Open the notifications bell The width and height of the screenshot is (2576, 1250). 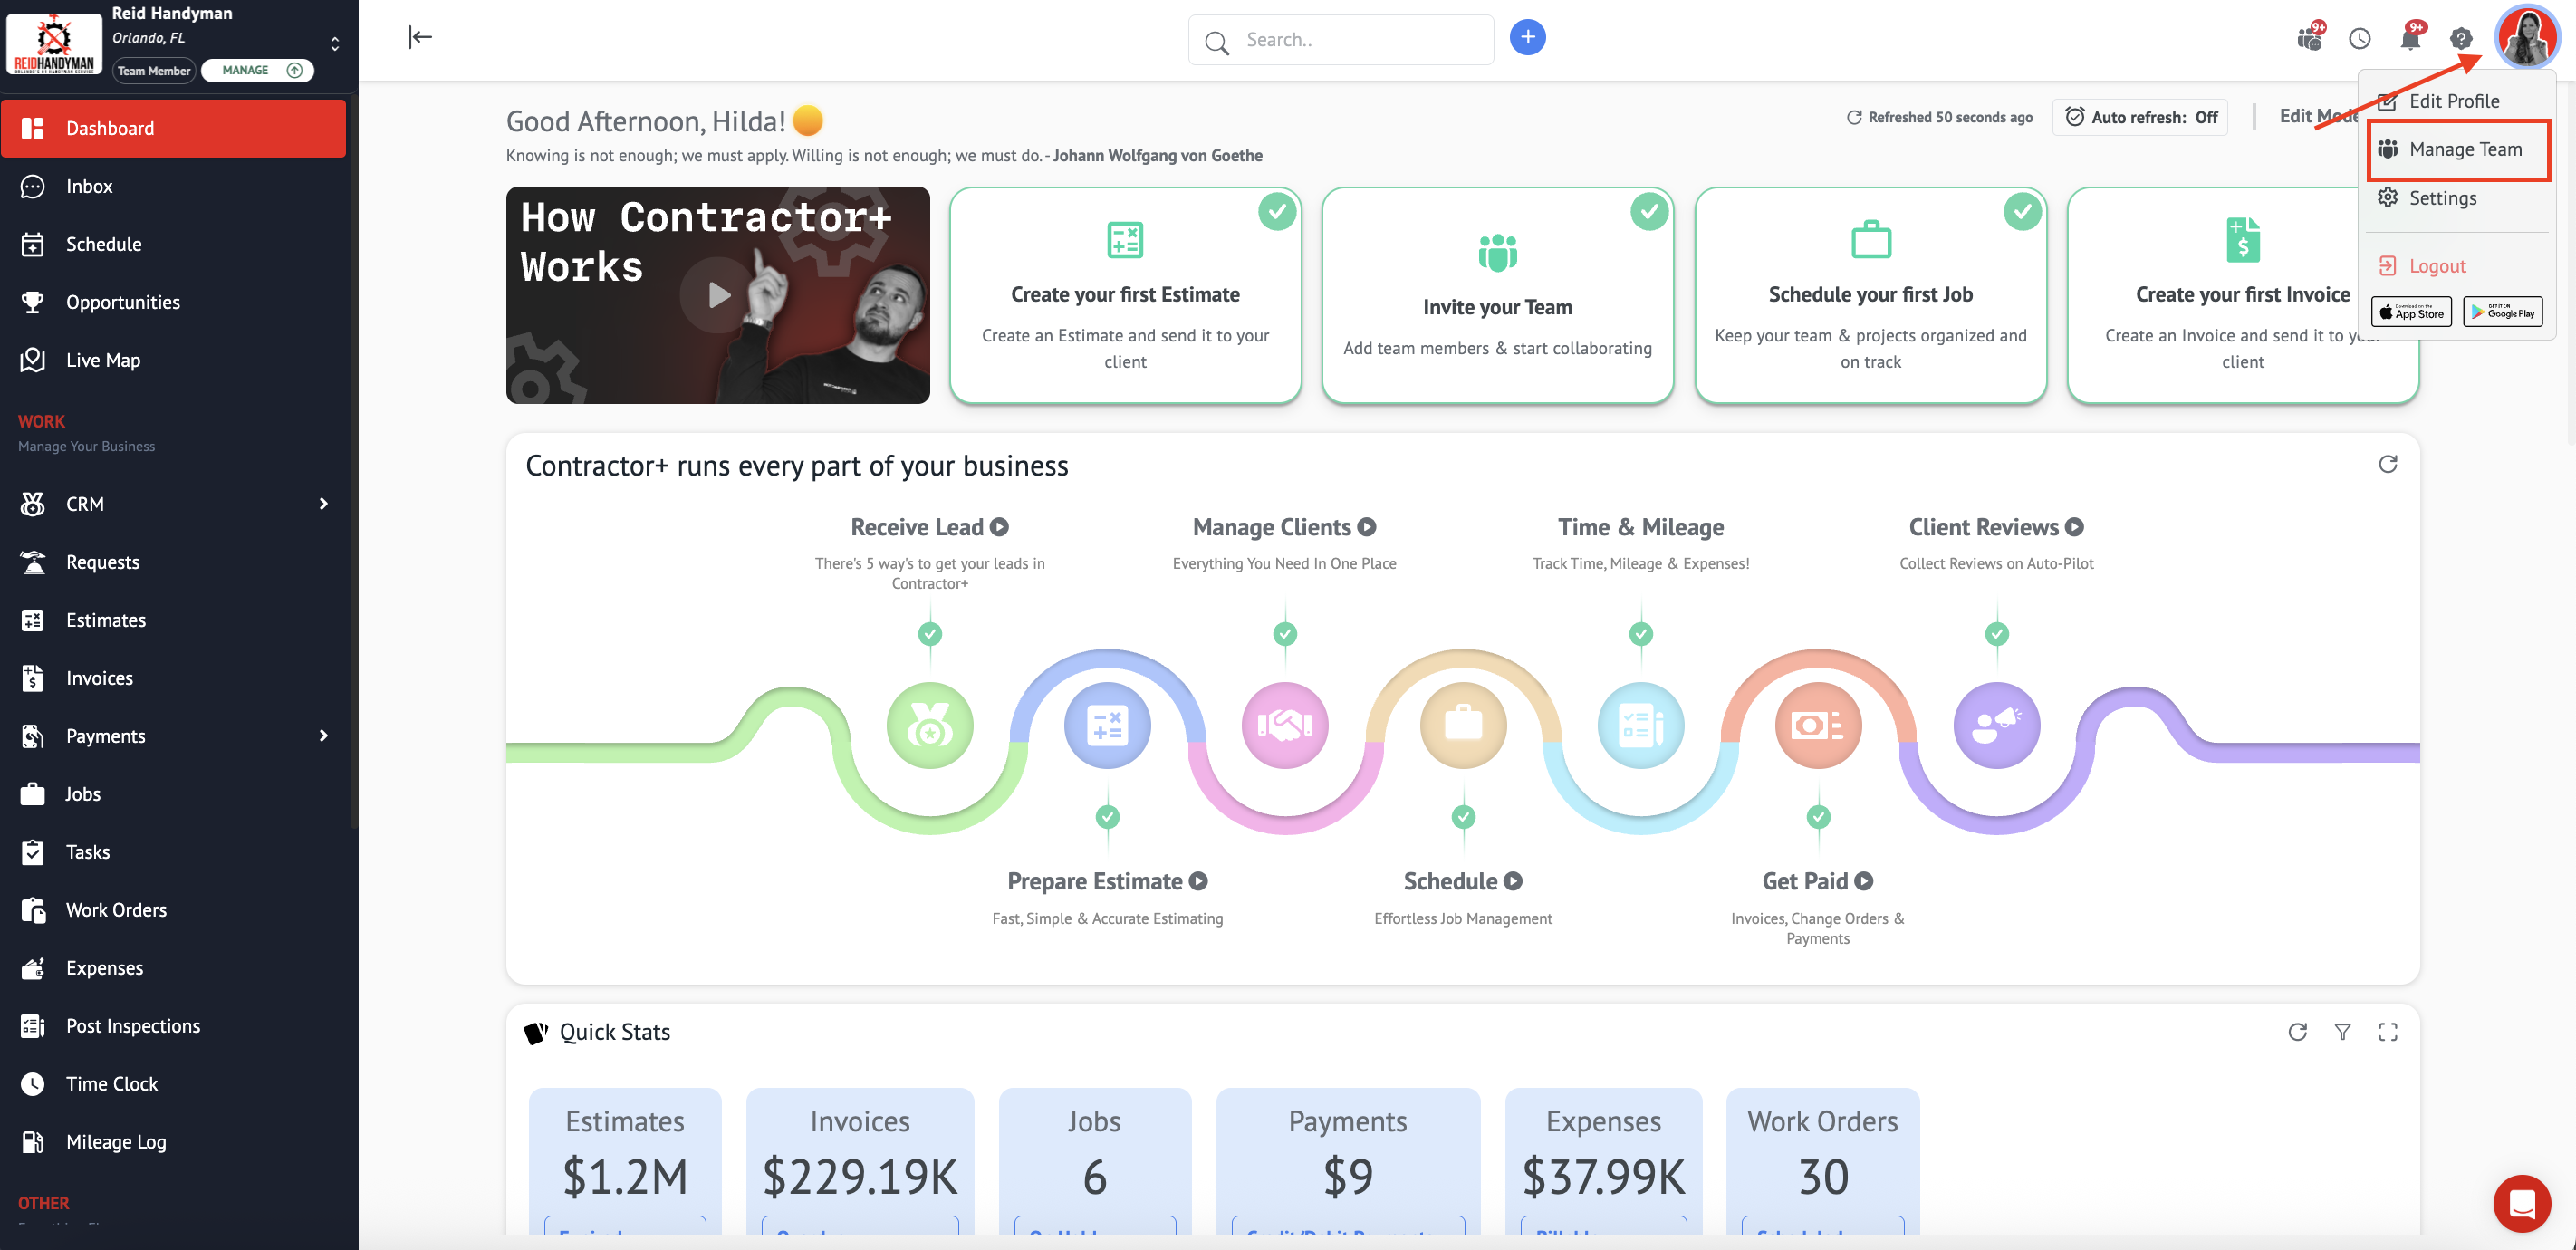tap(2410, 39)
